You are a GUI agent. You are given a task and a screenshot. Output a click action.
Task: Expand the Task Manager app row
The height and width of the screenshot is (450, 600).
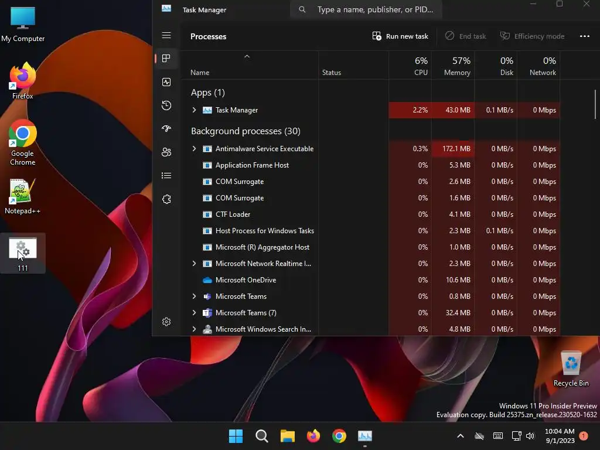click(x=194, y=110)
